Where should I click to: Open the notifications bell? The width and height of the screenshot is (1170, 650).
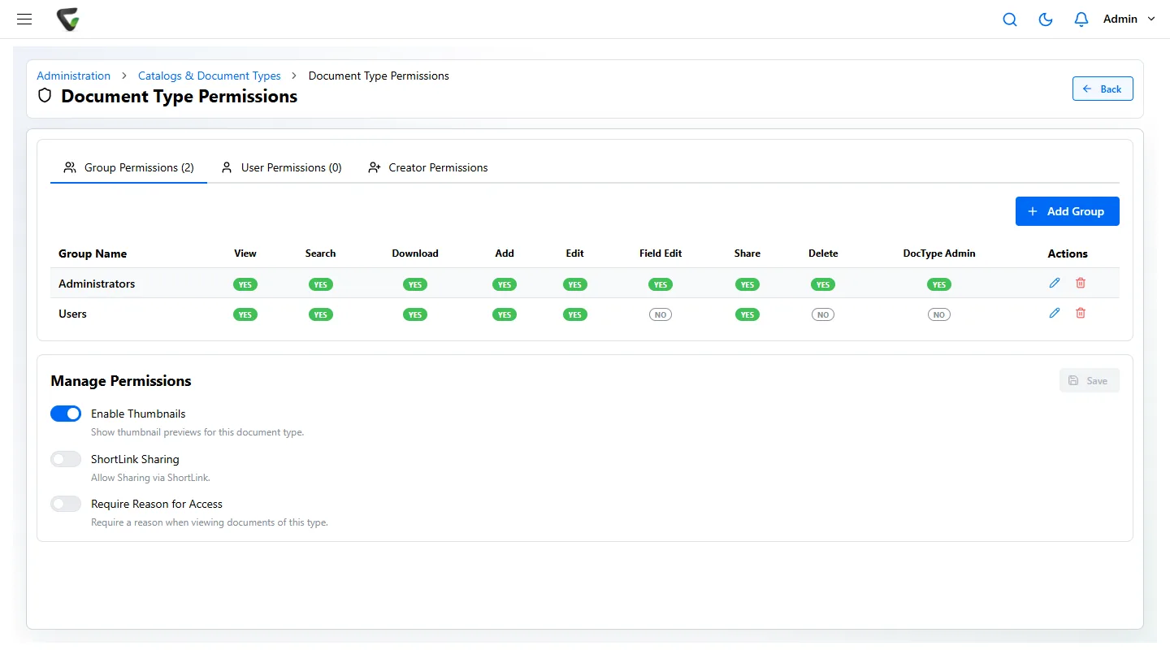pyautogui.click(x=1081, y=19)
